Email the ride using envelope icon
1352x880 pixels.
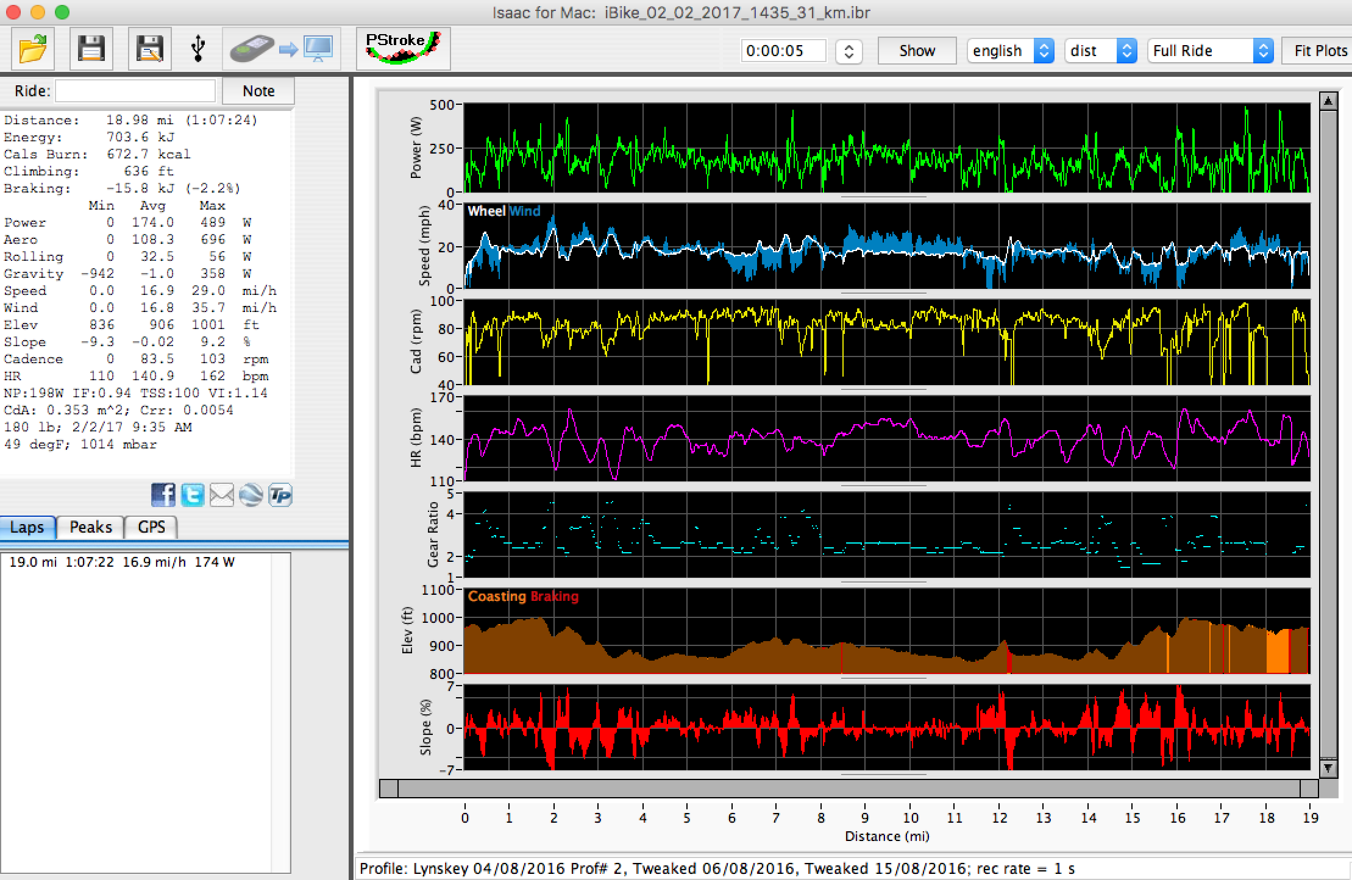pyautogui.click(x=221, y=495)
